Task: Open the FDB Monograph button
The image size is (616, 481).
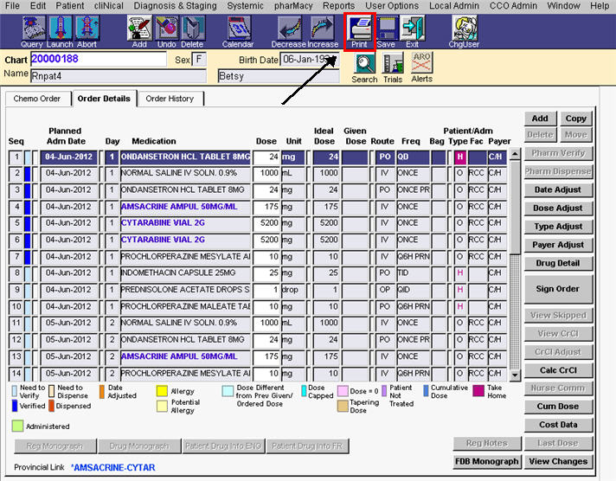Action: pyautogui.click(x=487, y=461)
